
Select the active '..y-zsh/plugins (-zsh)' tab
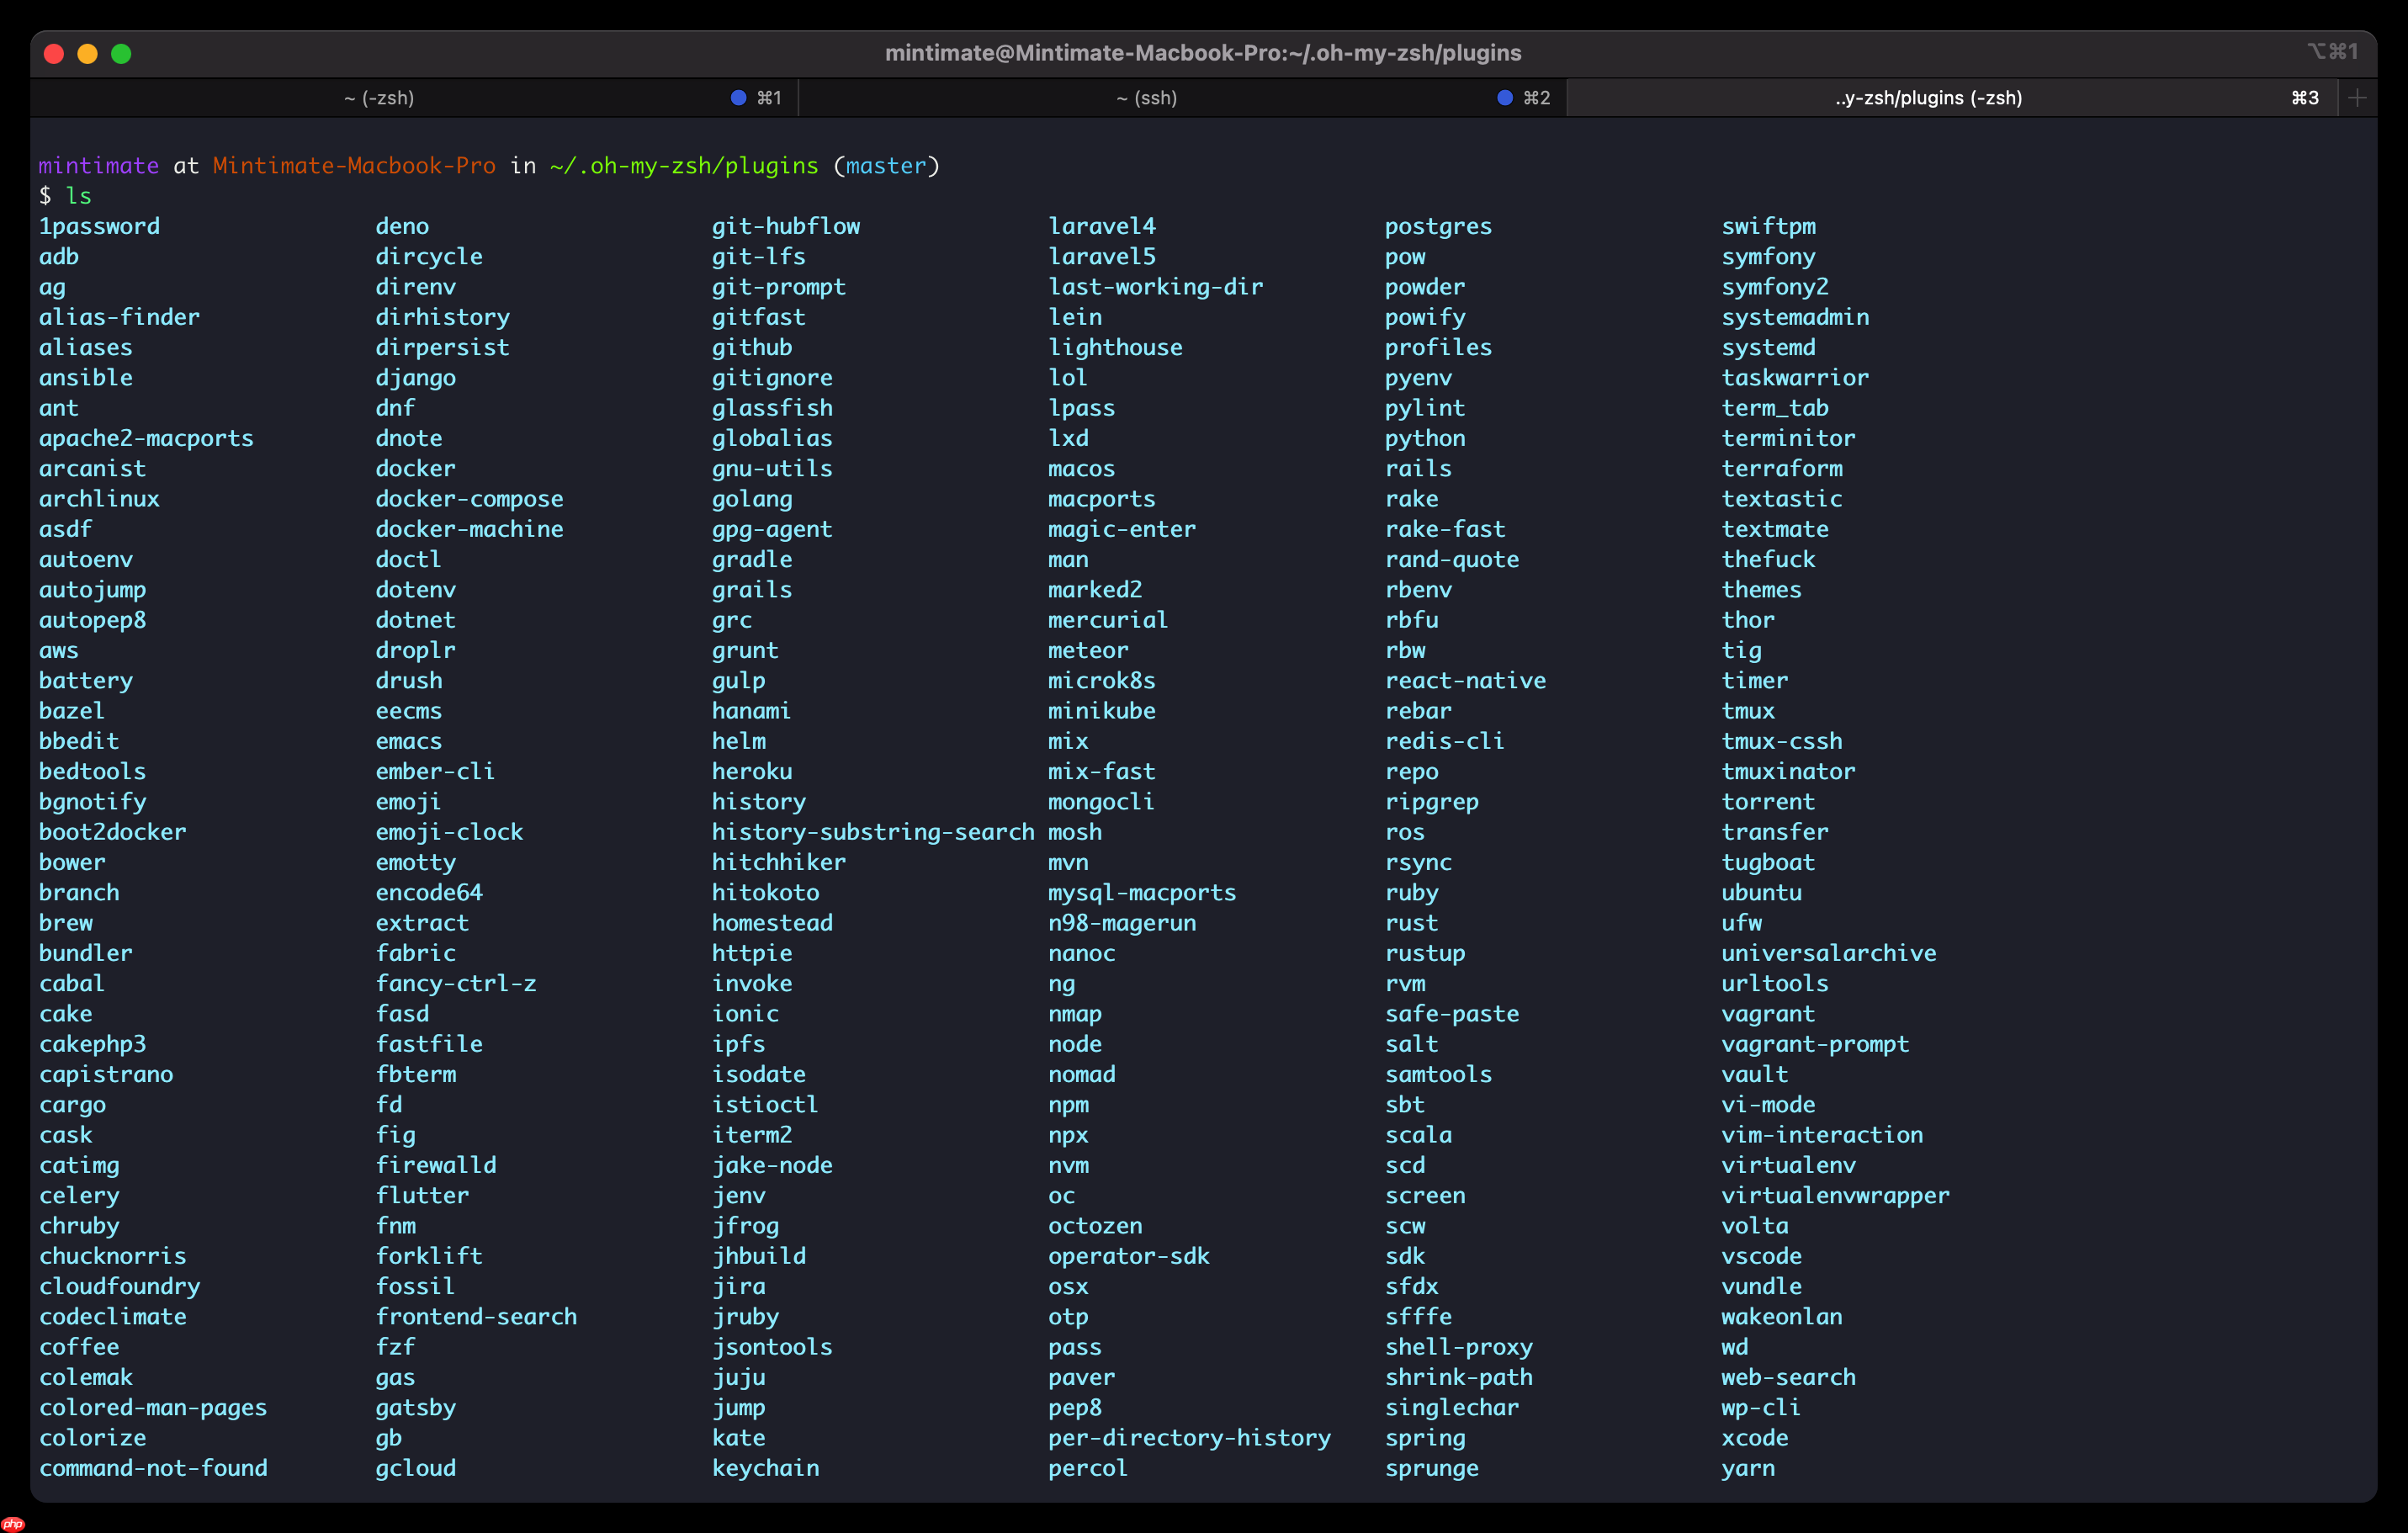pyautogui.click(x=1928, y=97)
